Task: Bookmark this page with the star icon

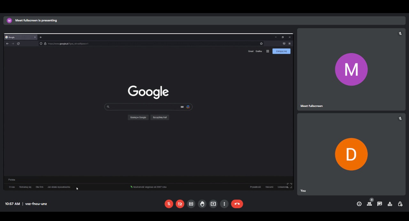Action: point(261,43)
